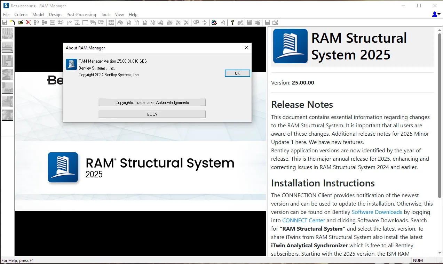
Task: Click the traffic light with question mark icon
Action: coord(36,23)
